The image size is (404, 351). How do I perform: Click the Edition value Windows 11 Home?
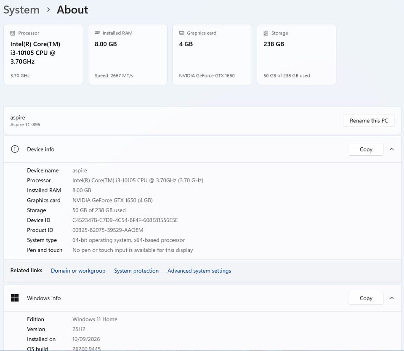pos(95,319)
